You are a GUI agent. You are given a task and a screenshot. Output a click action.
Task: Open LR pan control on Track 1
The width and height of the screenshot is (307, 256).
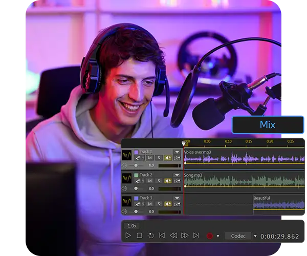click(x=177, y=158)
